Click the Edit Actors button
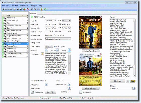141x103 pixels. click(117, 81)
